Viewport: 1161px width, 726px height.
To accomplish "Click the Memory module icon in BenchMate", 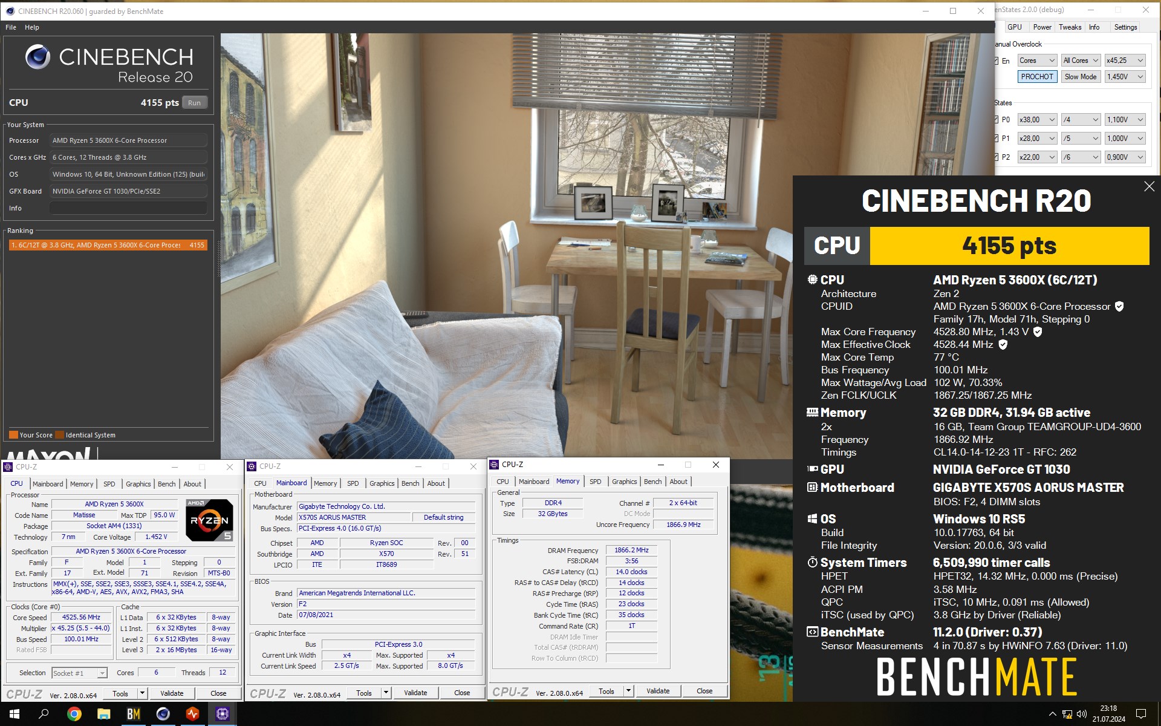I will pyautogui.click(x=812, y=412).
